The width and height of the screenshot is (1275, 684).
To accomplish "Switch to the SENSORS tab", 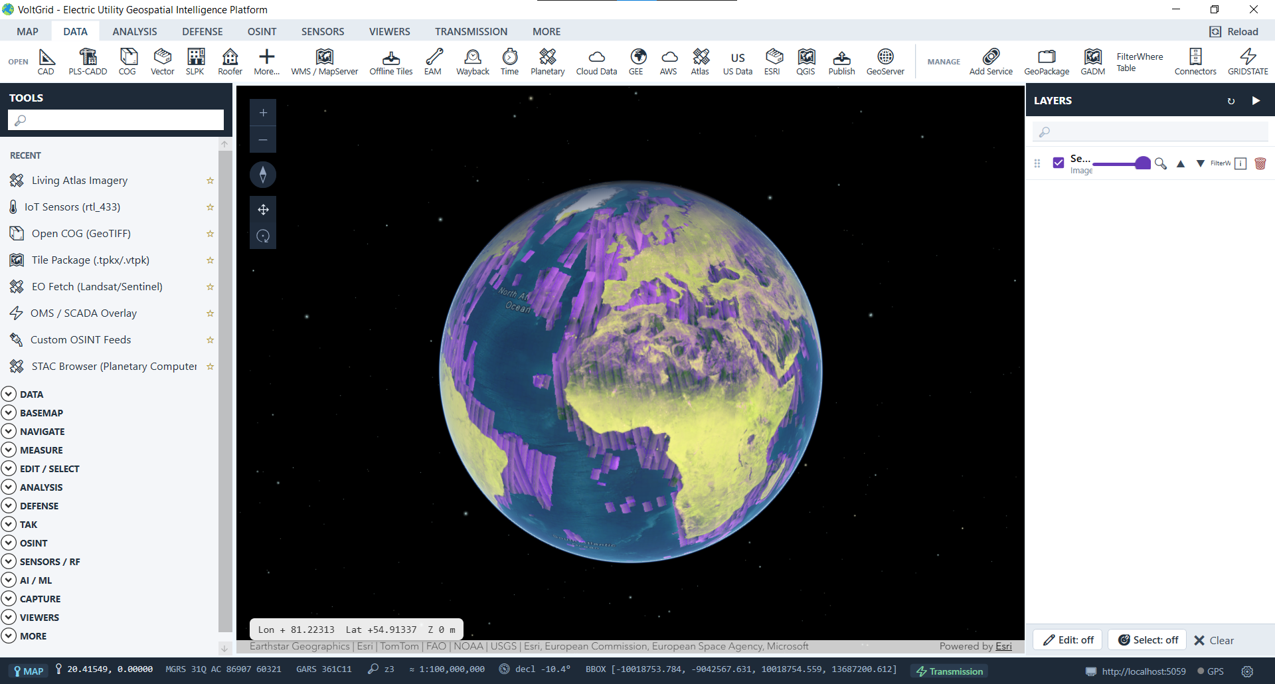I will 323,31.
